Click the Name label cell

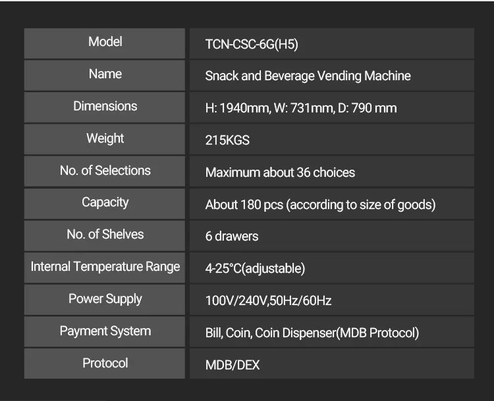[x=105, y=74]
